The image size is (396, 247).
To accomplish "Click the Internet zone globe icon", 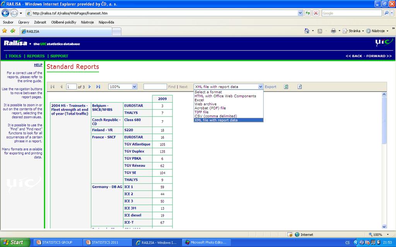I will click(x=297, y=234).
